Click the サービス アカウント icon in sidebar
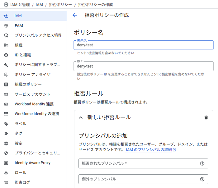Screen dimensions: 218x188 (6, 94)
